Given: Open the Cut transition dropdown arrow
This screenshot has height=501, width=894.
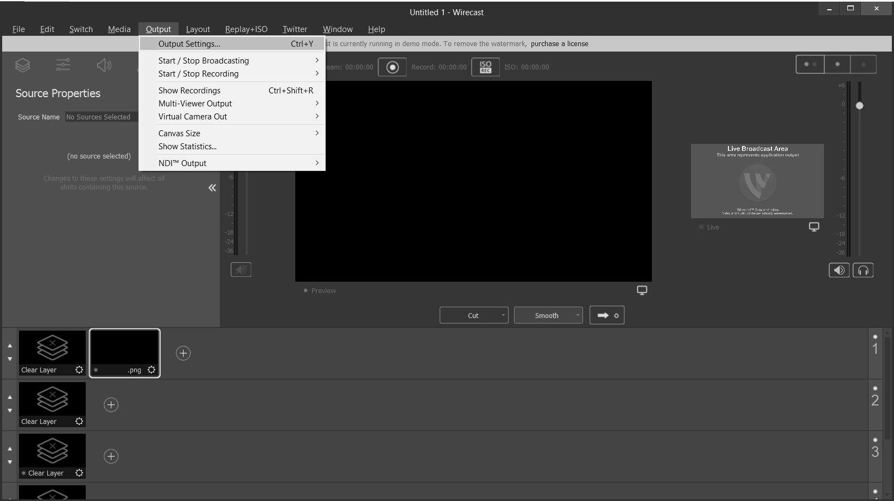Looking at the screenshot, I should tap(502, 315).
